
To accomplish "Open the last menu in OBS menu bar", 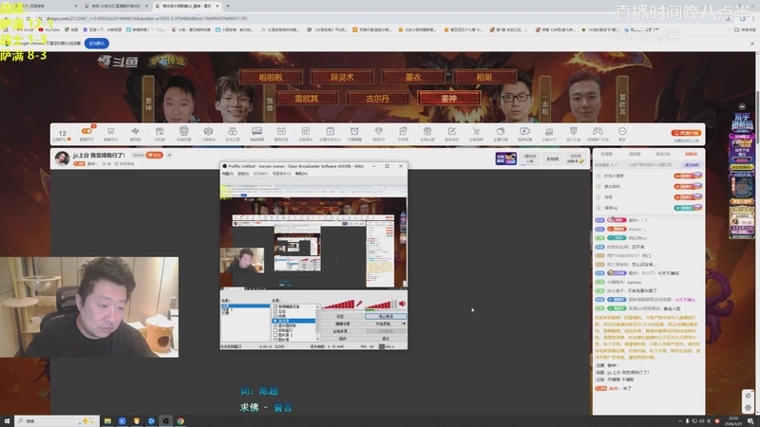I will point(301,174).
